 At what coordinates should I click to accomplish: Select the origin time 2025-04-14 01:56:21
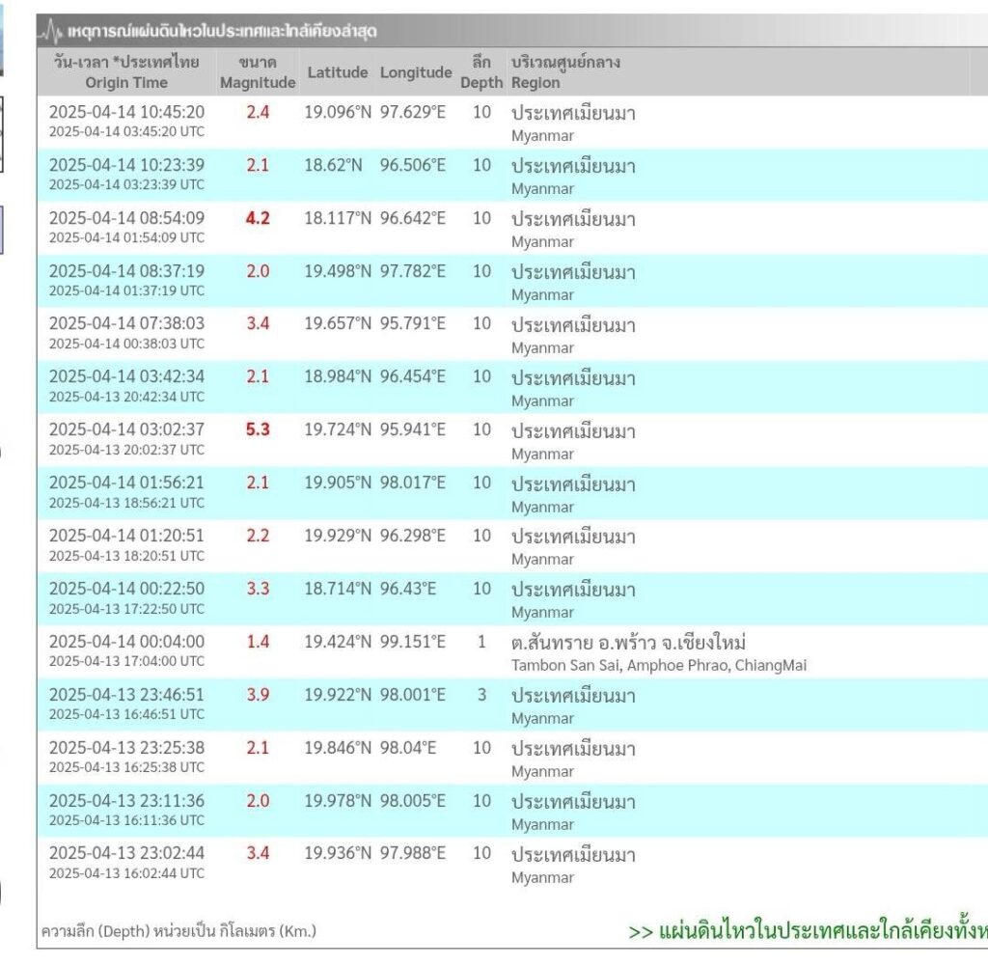tap(126, 483)
